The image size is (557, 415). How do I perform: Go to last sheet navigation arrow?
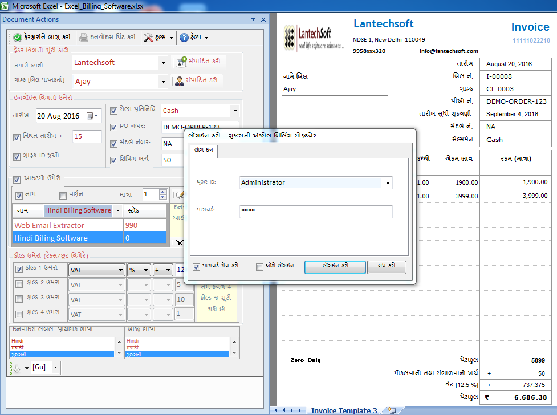coord(300,410)
